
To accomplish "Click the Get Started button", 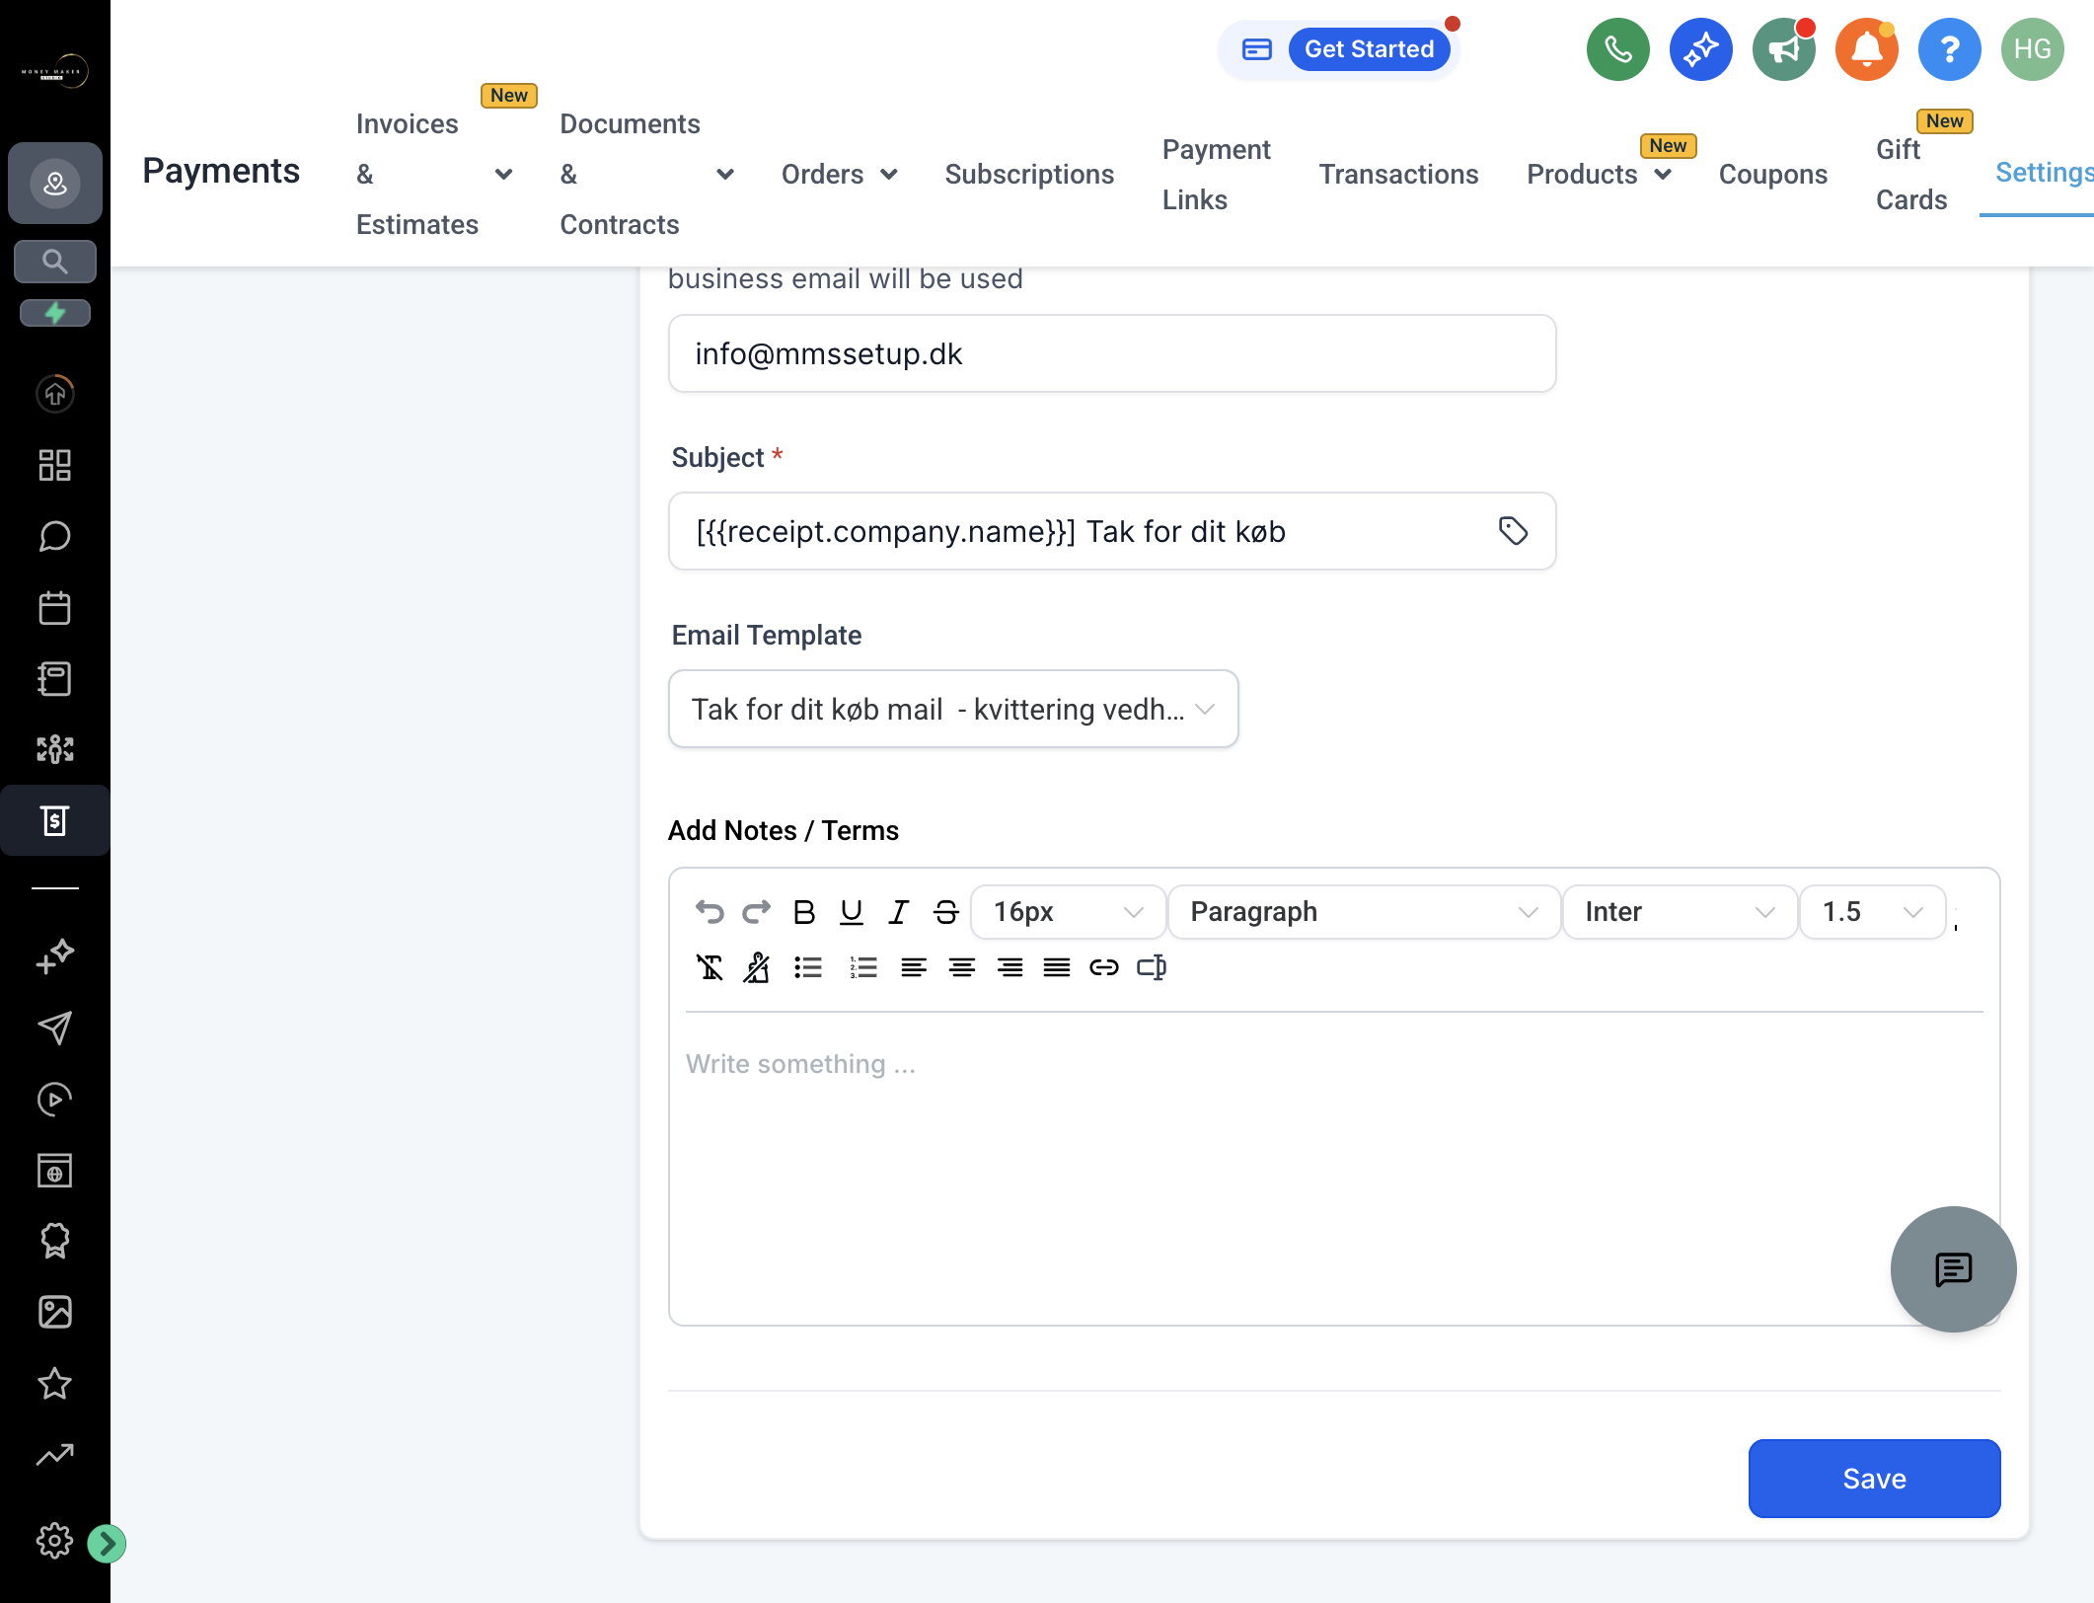I will click(1369, 49).
